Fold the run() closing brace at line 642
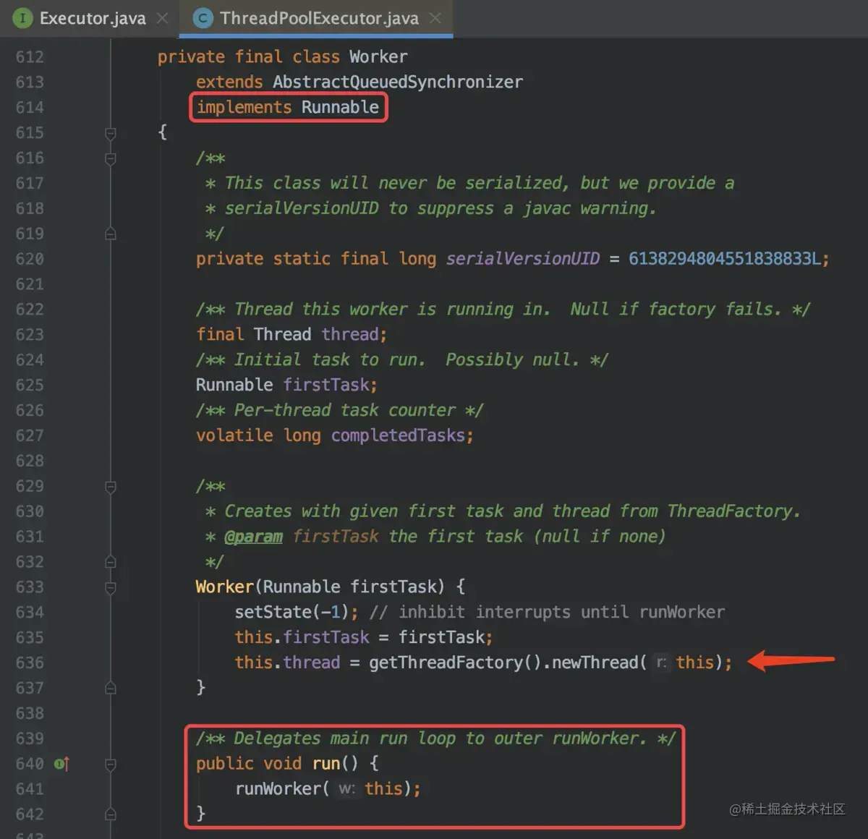This screenshot has height=839, width=868. pos(111,814)
